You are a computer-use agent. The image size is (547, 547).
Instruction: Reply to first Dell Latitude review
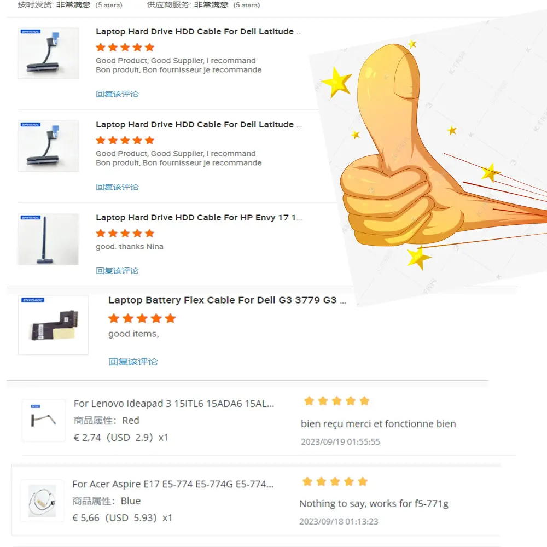pyautogui.click(x=117, y=94)
